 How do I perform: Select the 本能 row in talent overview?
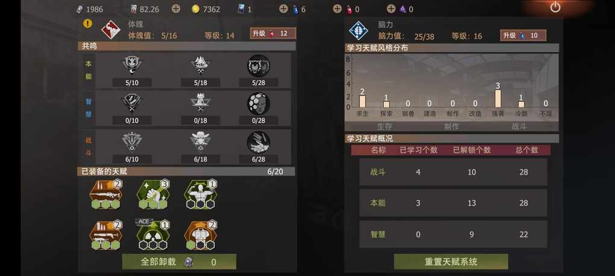[453, 203]
